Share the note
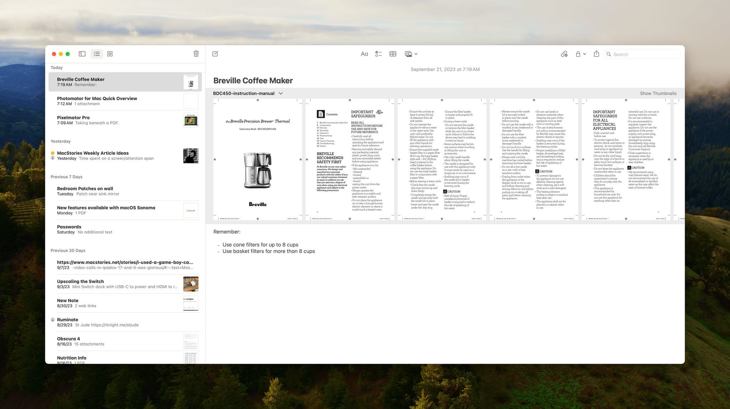Image resolution: width=730 pixels, height=409 pixels. click(596, 54)
